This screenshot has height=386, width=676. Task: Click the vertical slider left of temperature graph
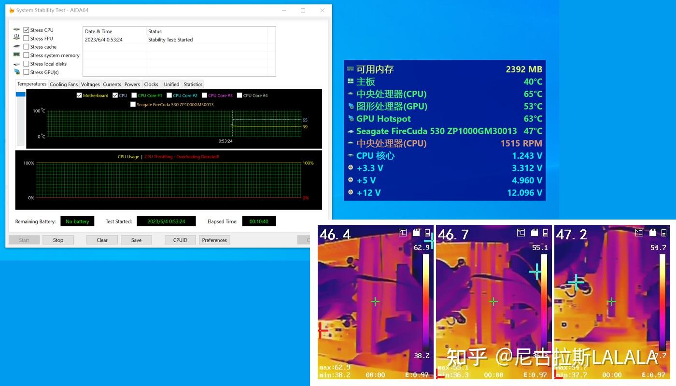(20, 118)
